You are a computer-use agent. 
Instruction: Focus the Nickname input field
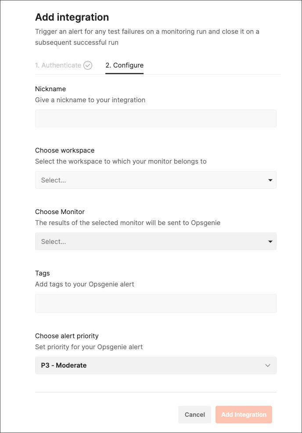155,118
